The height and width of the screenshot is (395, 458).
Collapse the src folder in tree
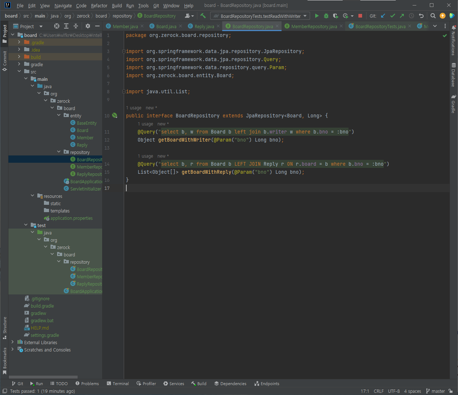point(19,71)
